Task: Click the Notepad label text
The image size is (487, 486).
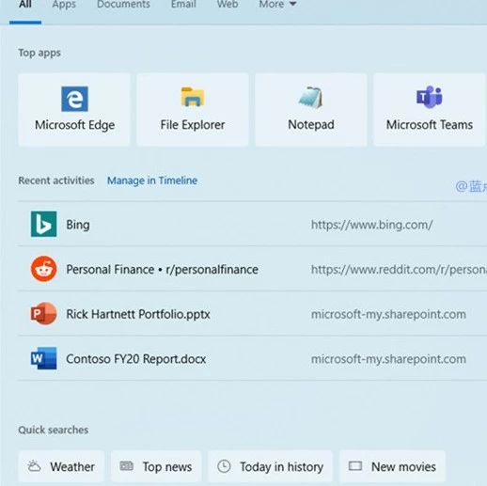Action: [311, 125]
